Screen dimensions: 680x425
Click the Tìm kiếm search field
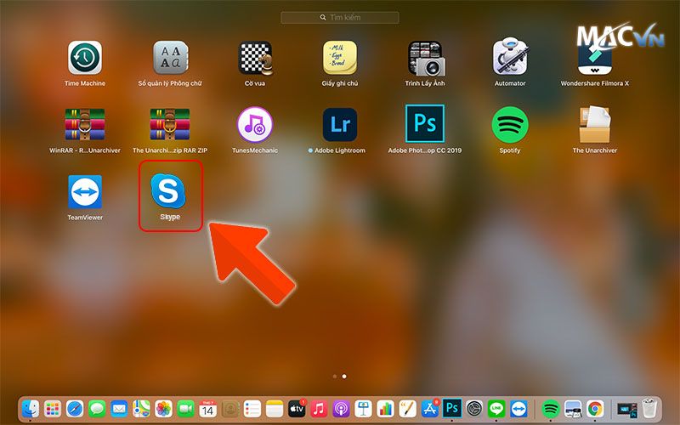point(340,17)
